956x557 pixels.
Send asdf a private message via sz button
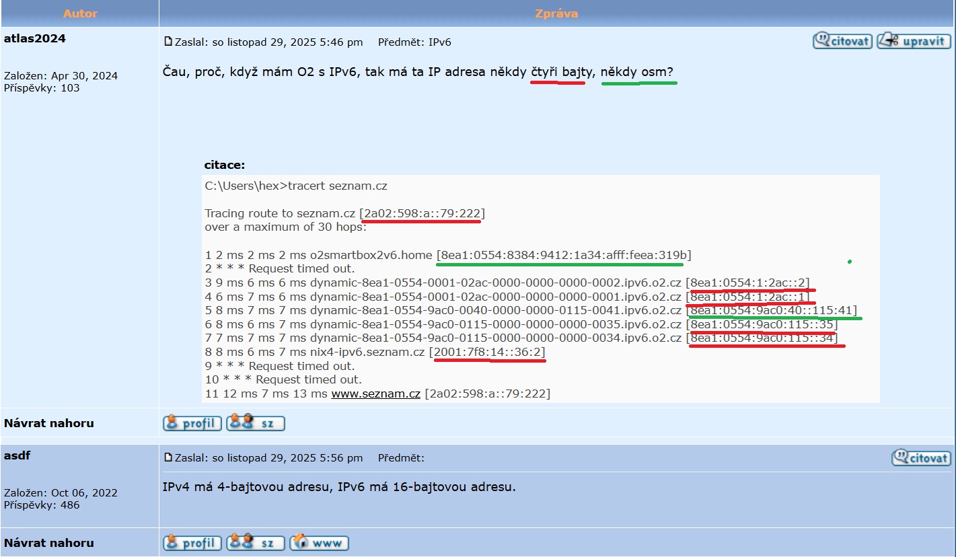coord(256,543)
